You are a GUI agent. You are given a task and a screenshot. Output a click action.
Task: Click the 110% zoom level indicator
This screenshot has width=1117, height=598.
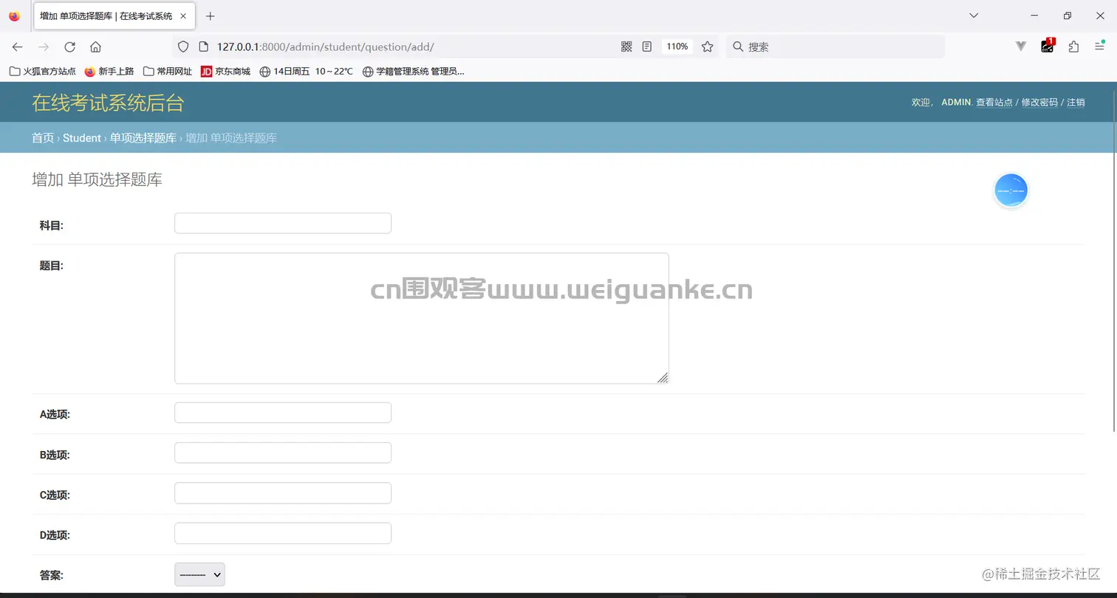click(x=677, y=47)
